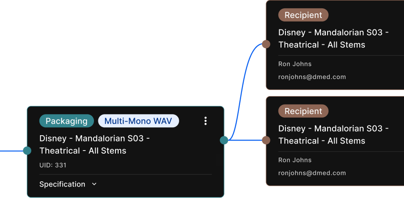Click the lower Recipient badge
Viewport: 404px width, 198px height.
[x=303, y=111]
